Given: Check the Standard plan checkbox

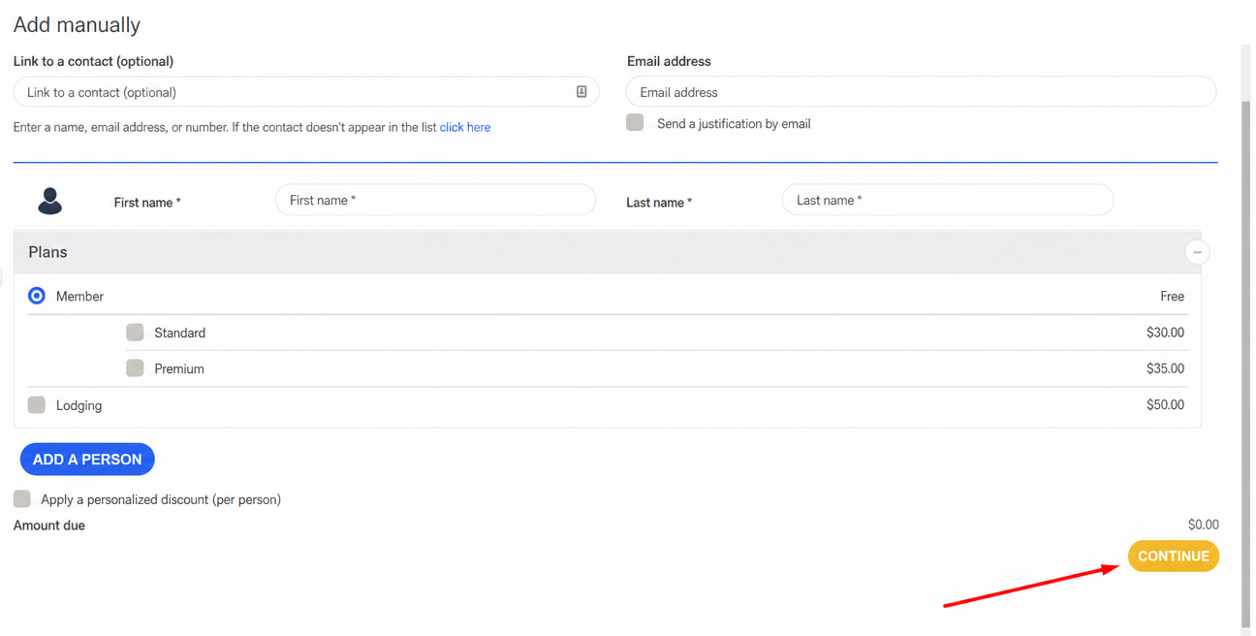Looking at the screenshot, I should pos(135,333).
